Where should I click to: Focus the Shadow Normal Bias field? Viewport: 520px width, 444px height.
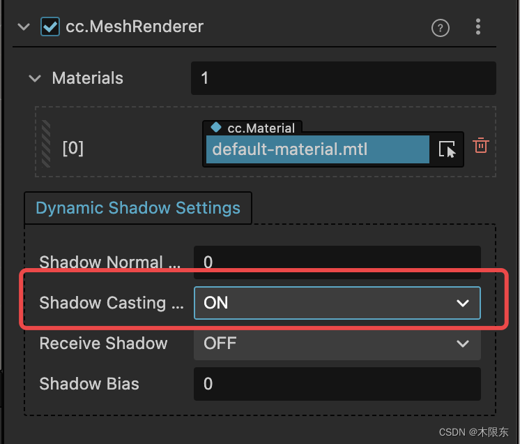pos(337,262)
